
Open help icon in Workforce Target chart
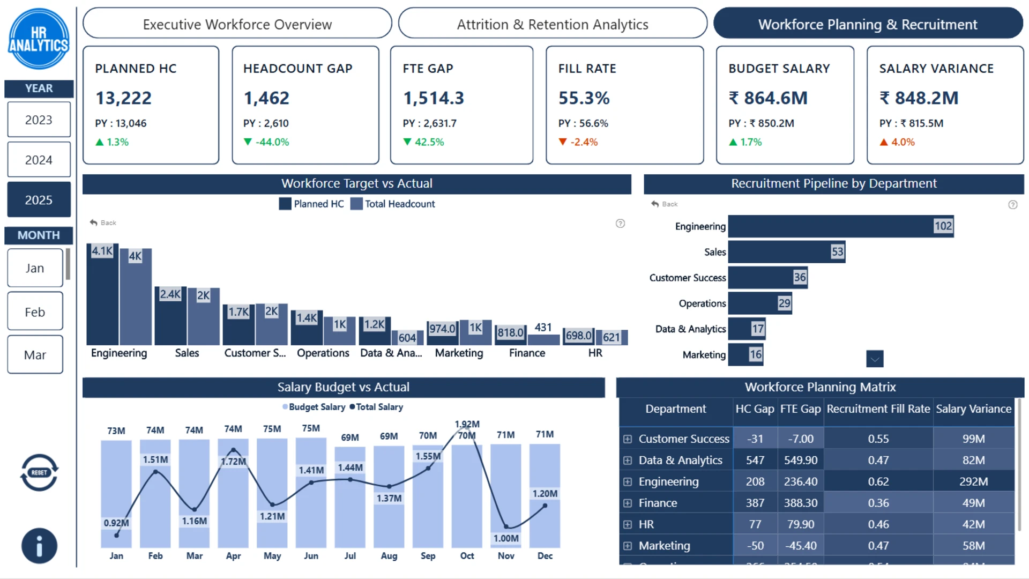pyautogui.click(x=620, y=224)
